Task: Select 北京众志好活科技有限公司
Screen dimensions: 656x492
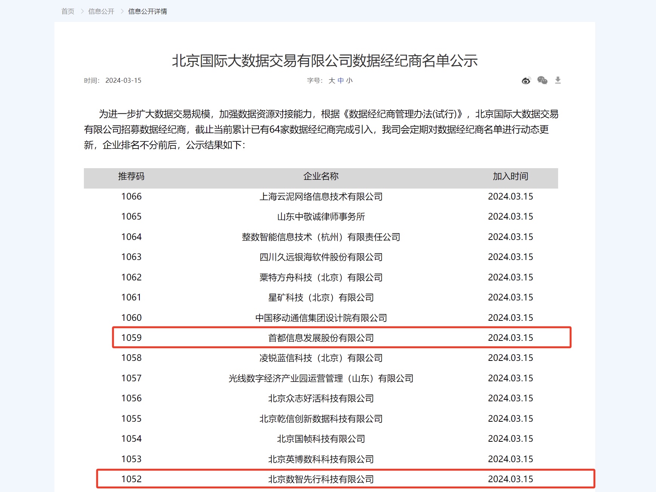Action: (321, 399)
